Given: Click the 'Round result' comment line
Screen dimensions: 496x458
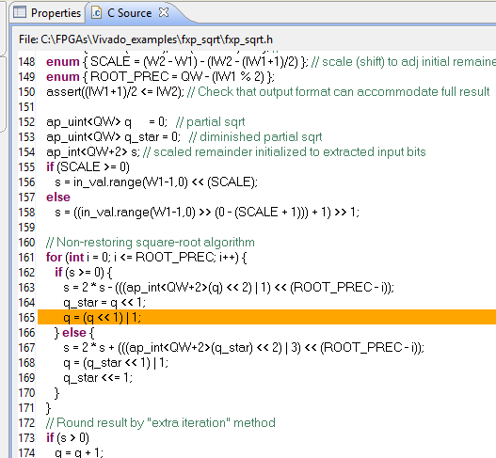Looking at the screenshot, I should point(161,422).
